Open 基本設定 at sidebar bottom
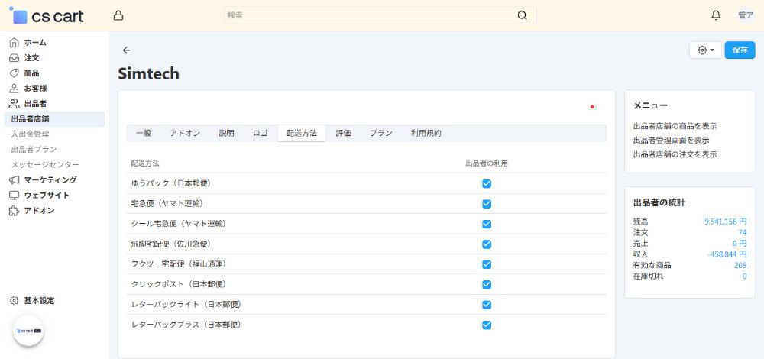The image size is (764, 359). pos(38,301)
